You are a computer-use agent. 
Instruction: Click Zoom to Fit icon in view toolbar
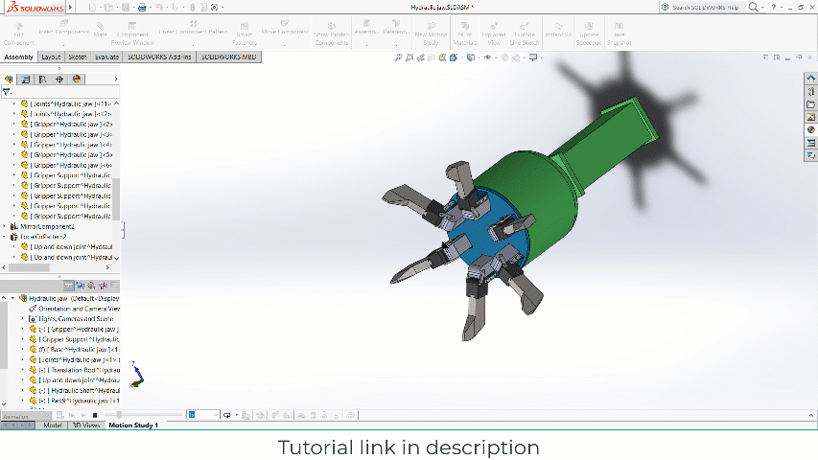pos(398,57)
